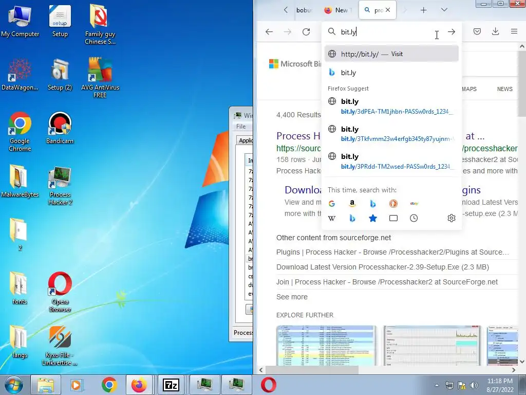Open Join Process Hacker SourceForge link

point(387,282)
